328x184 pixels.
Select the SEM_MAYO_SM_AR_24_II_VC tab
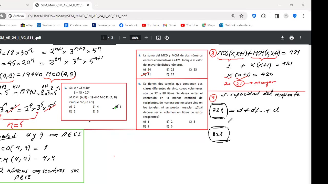click(x=62, y=5)
